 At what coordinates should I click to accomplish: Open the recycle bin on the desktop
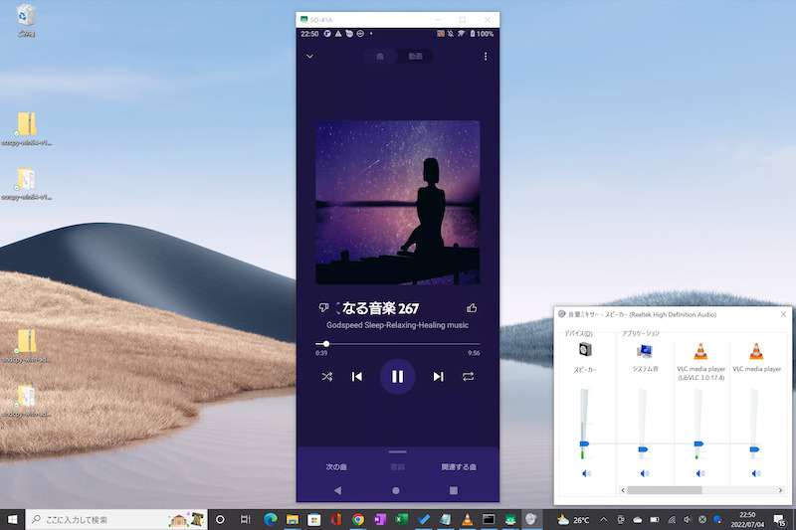pos(28,15)
